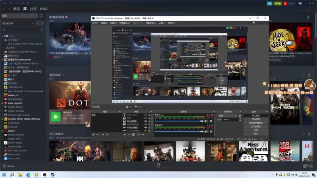Viewport: 317px width, 178px height.
Task: Adjust transition duration 300 ms stepper
Action: [x=240, y=119]
